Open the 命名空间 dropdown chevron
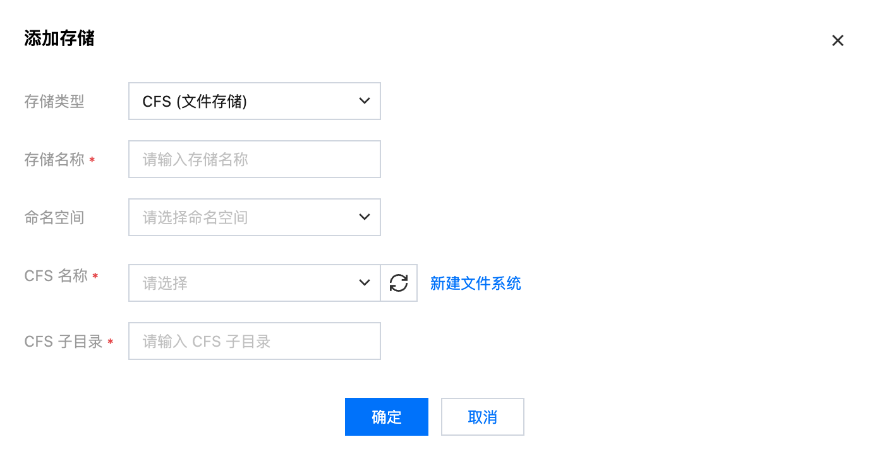 click(364, 217)
